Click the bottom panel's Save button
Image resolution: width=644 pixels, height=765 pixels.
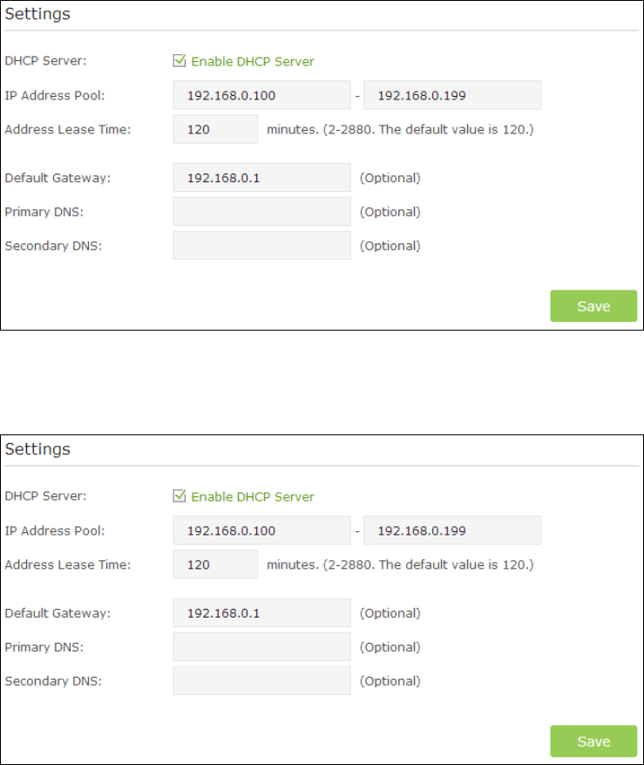(x=593, y=741)
